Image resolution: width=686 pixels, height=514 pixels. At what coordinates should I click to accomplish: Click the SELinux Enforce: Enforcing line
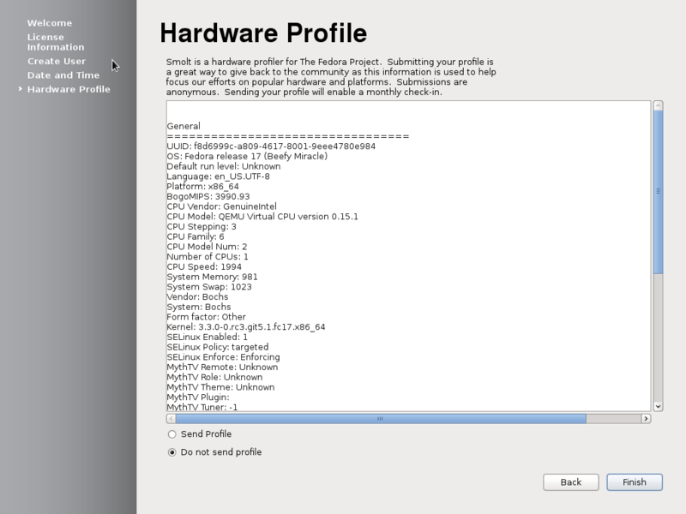coord(223,357)
